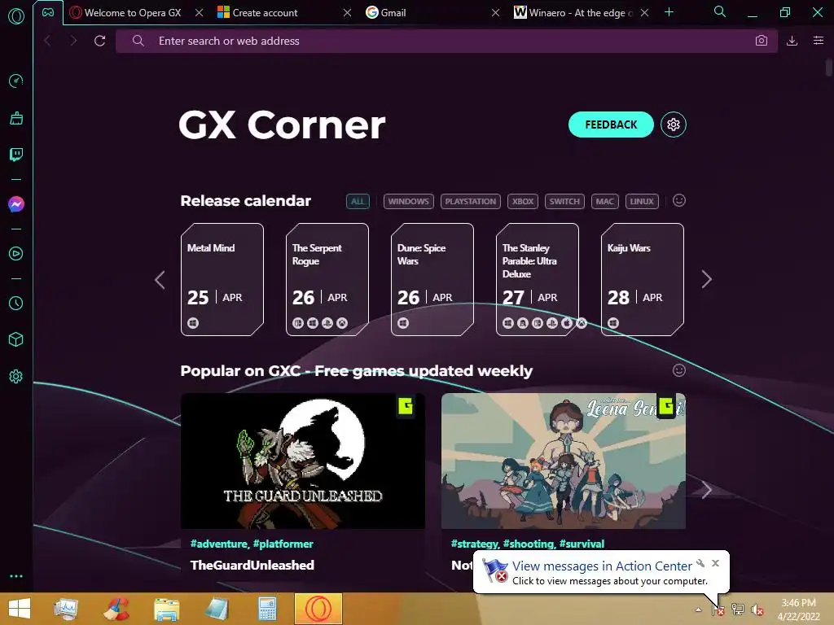834x625 pixels.
Task: Toggle the MAC release filter
Action: pos(605,202)
